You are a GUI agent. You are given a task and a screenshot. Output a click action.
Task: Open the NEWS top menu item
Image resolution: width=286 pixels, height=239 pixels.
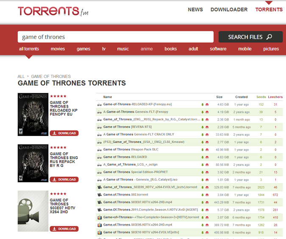(195, 9)
